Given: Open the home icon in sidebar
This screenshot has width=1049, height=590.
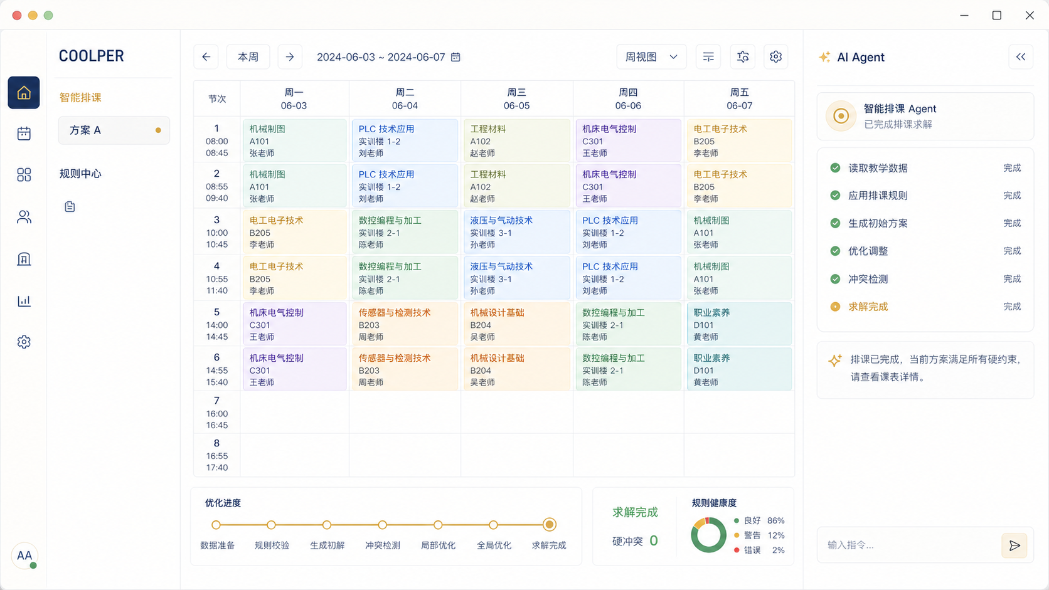Looking at the screenshot, I should [24, 93].
